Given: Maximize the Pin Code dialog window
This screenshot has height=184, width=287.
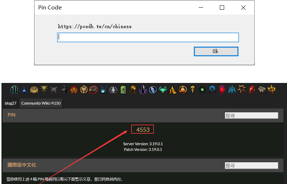Looking at the screenshot, I should point(222,8).
